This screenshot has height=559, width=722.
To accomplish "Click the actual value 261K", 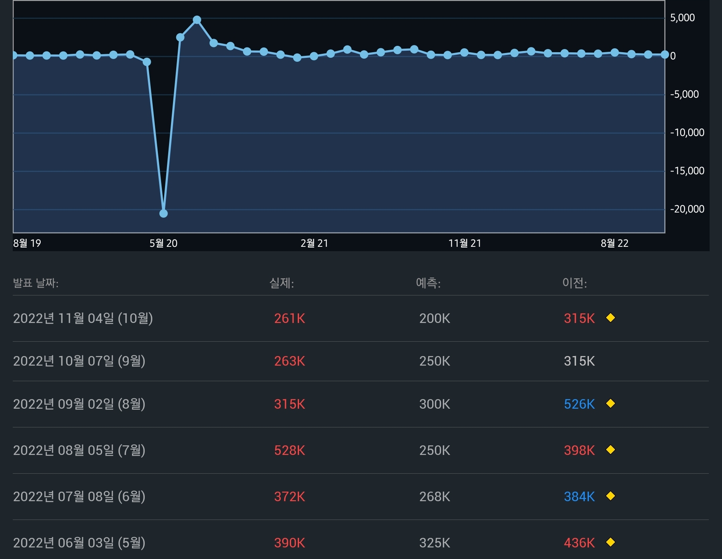I will [289, 319].
